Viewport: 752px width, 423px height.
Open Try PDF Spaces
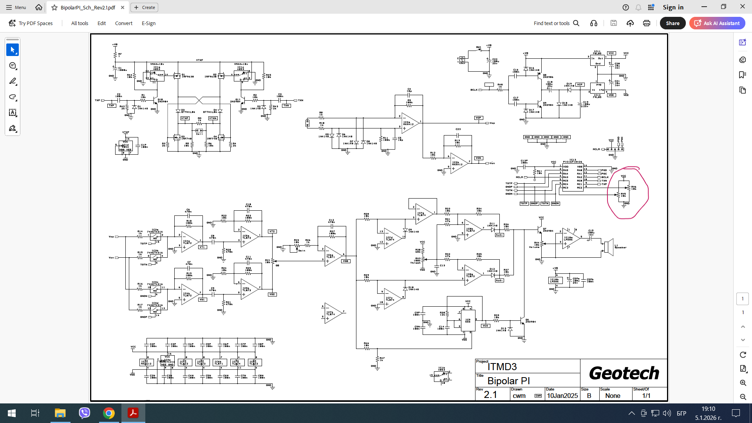31,23
